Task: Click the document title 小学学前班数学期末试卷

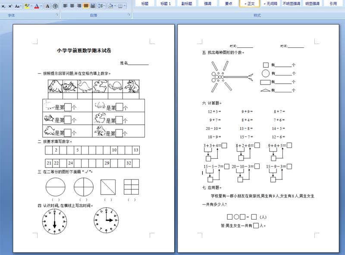Action: coord(84,50)
